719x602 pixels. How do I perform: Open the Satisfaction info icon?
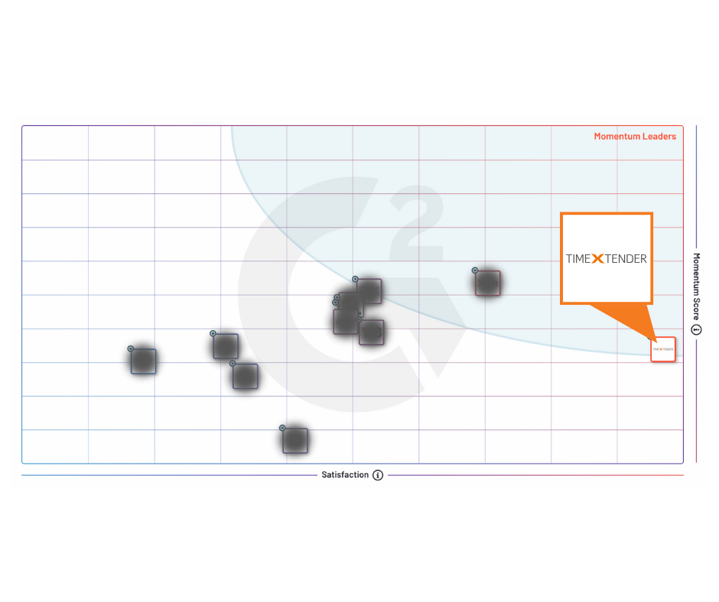coord(377,475)
